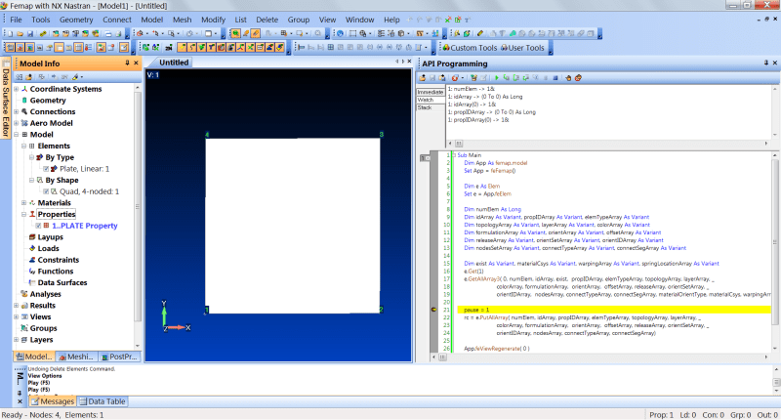The width and height of the screenshot is (781, 420).
Task: Expand the Coordinate Systems tree node
Action: pyautogui.click(x=16, y=89)
